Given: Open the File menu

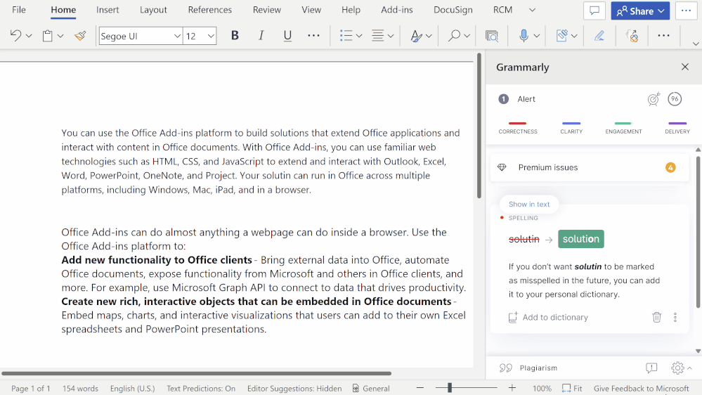Looking at the screenshot, I should pyautogui.click(x=19, y=10).
